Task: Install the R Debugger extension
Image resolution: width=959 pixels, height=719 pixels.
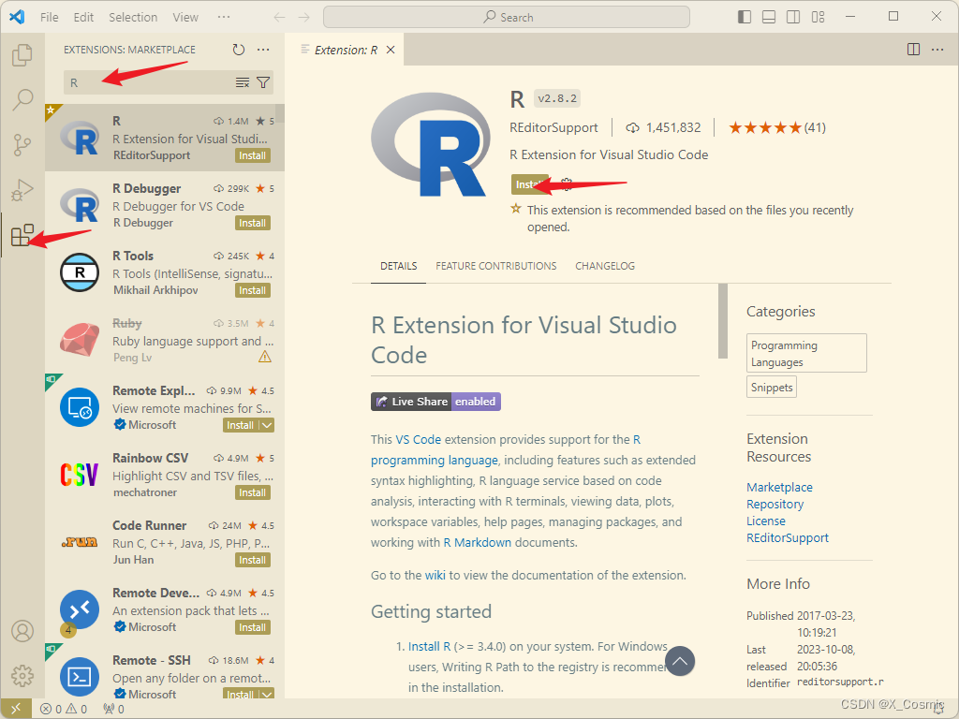Action: pyautogui.click(x=253, y=223)
